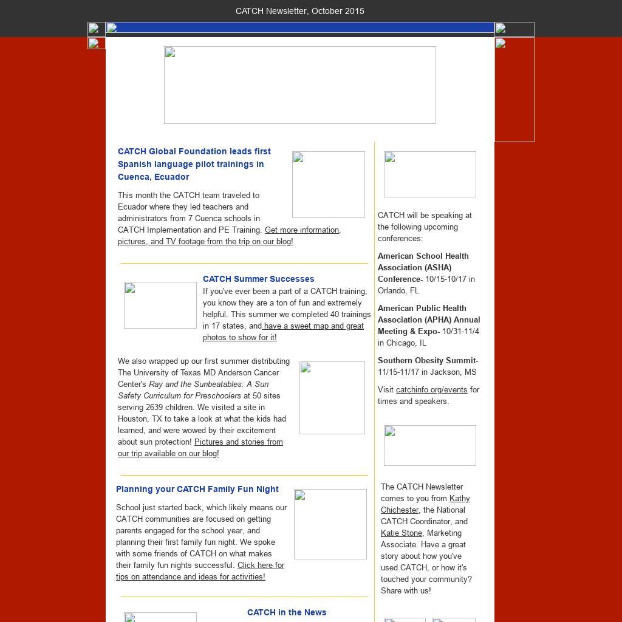Image resolution: width=622 pixels, height=622 pixels.
Task: Open the Katie Stone contact link
Action: (401, 533)
